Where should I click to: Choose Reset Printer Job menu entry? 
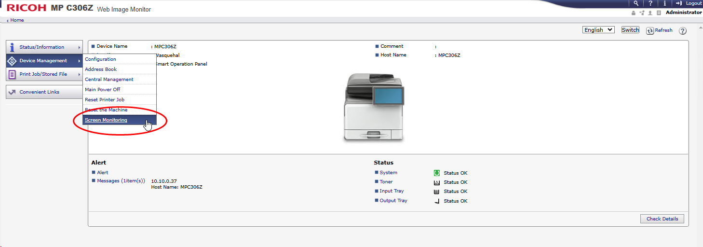120,100
